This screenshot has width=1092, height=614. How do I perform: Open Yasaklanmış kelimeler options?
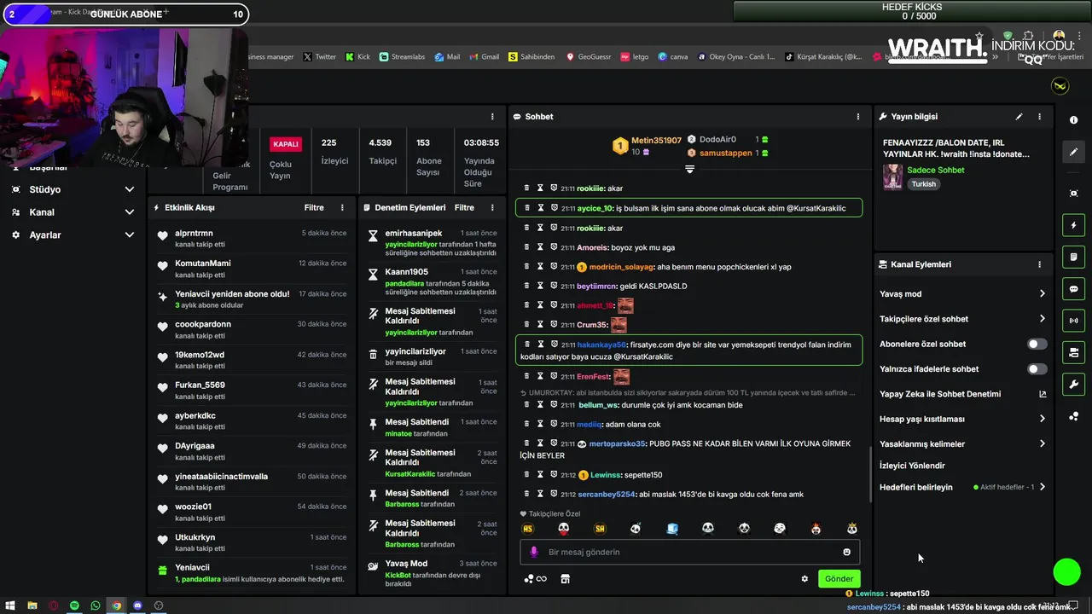tap(962, 444)
